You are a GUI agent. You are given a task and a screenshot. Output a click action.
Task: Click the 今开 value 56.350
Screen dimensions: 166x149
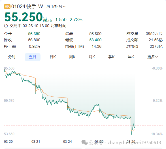point(34,34)
